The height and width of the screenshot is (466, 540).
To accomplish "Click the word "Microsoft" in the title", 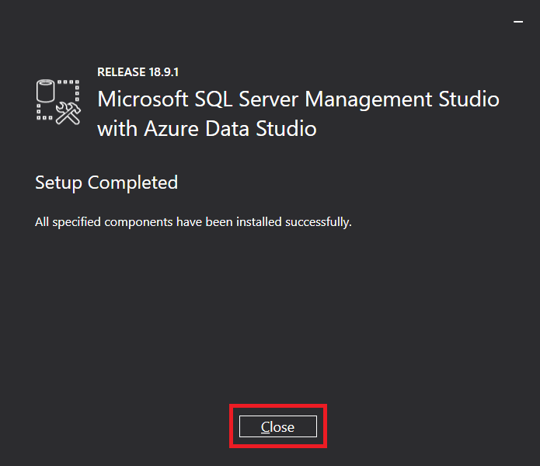I will pyautogui.click(x=141, y=99).
